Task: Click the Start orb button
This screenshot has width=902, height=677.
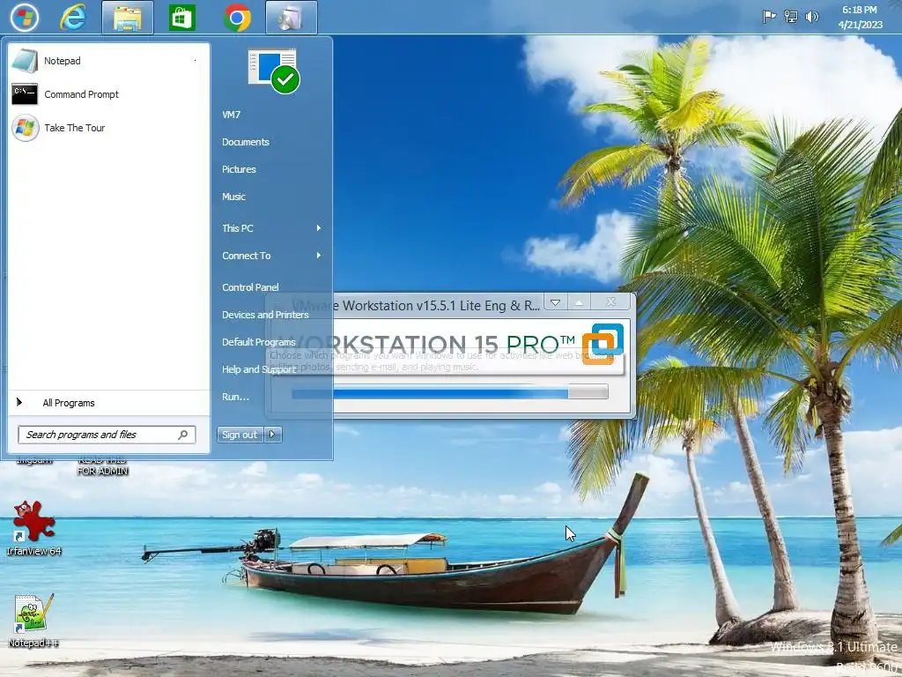Action: point(25,18)
